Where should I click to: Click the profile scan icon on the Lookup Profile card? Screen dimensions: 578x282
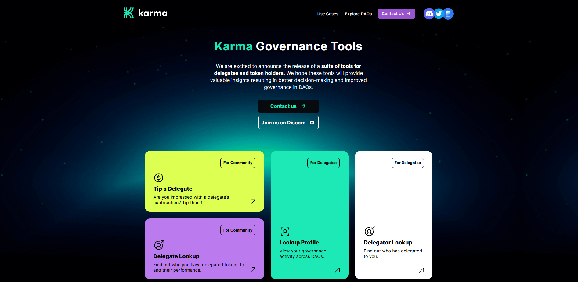[x=285, y=231]
